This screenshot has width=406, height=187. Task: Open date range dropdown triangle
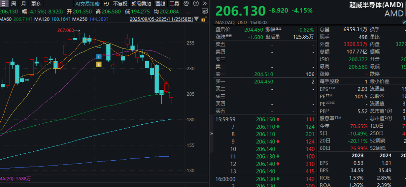coord(197,19)
